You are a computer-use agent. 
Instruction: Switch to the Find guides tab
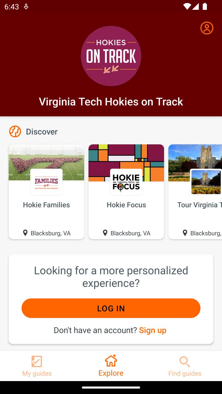tap(185, 366)
